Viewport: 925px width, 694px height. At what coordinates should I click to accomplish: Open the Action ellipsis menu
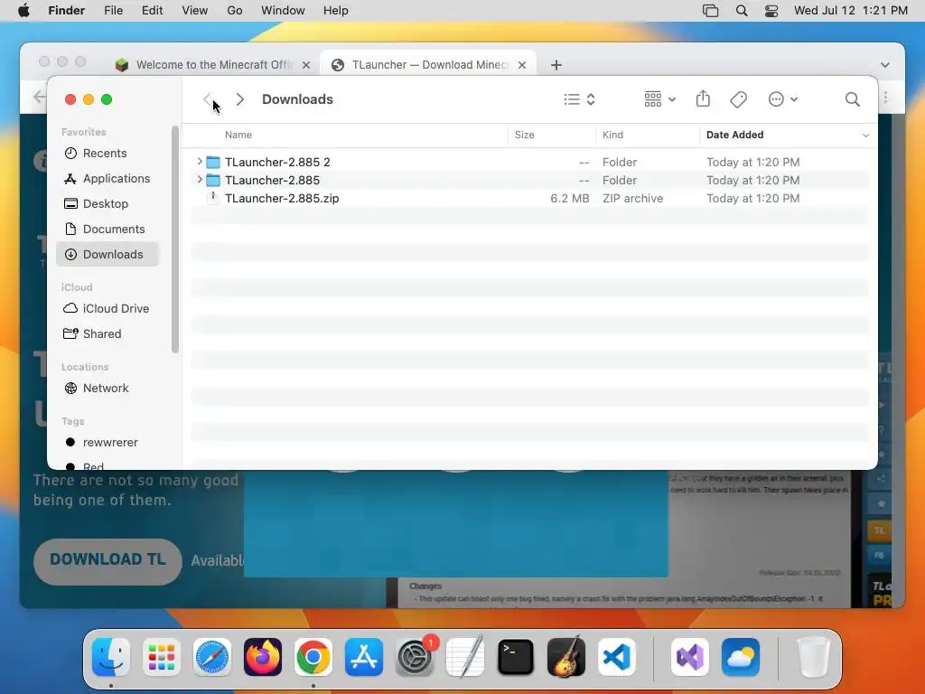783,99
